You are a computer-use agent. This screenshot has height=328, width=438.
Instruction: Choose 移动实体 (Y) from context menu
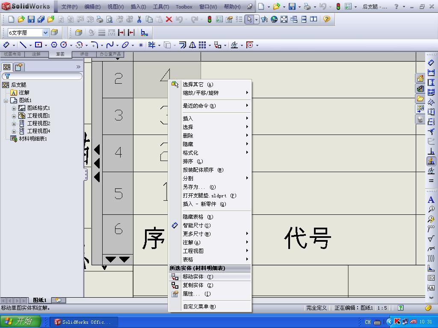pos(210,277)
